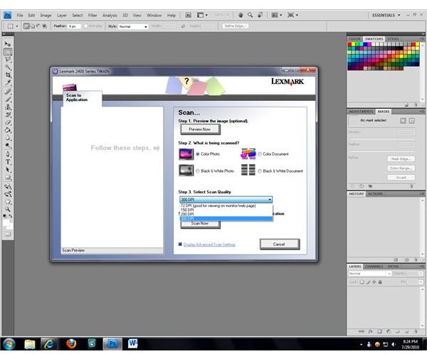This screenshot has height=354, width=427.
Task: Select the Paint Bucket tool
Action: 8,130
